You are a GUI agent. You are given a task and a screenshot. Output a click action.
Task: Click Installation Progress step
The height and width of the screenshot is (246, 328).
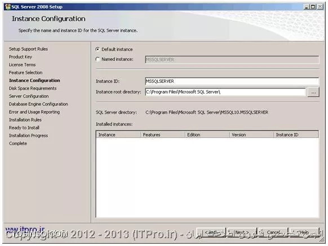point(28,136)
